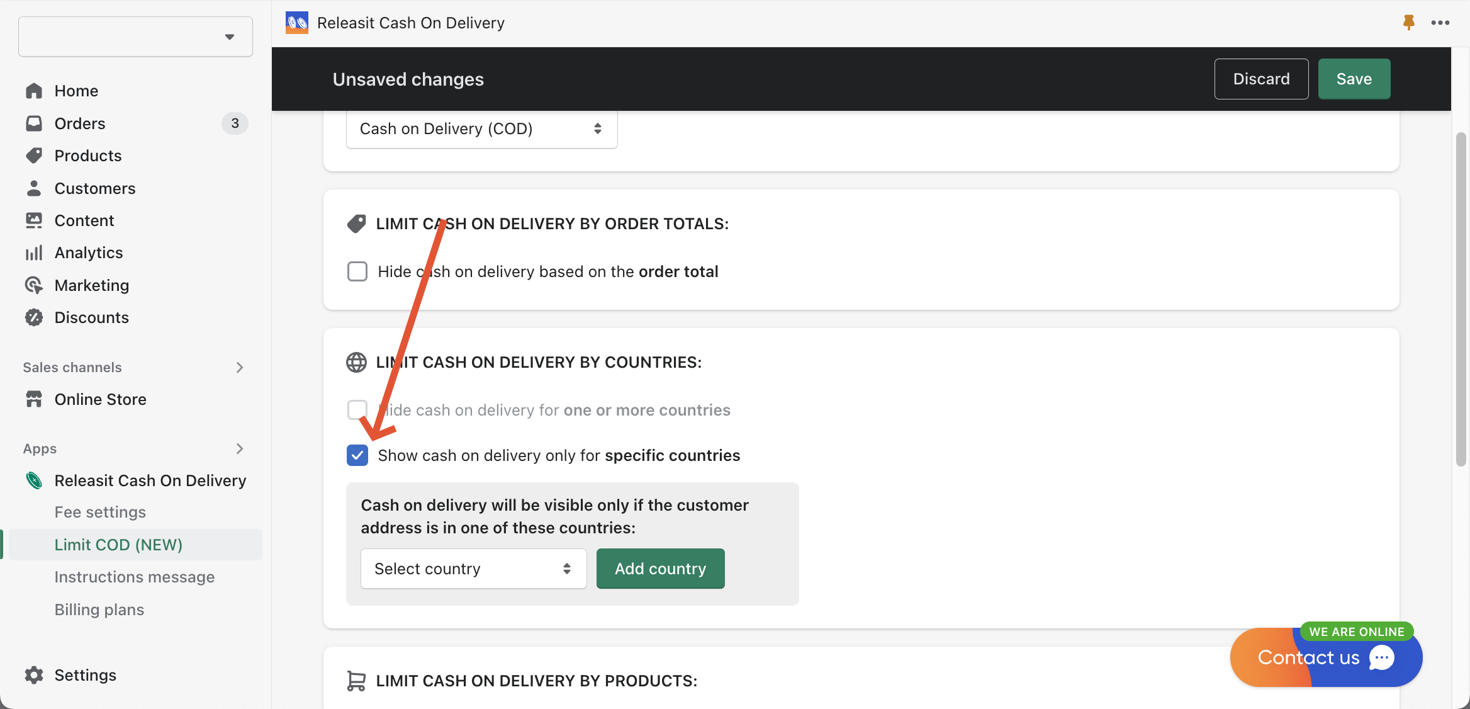Open the Cash on Delivery payment method dropdown

click(481, 128)
